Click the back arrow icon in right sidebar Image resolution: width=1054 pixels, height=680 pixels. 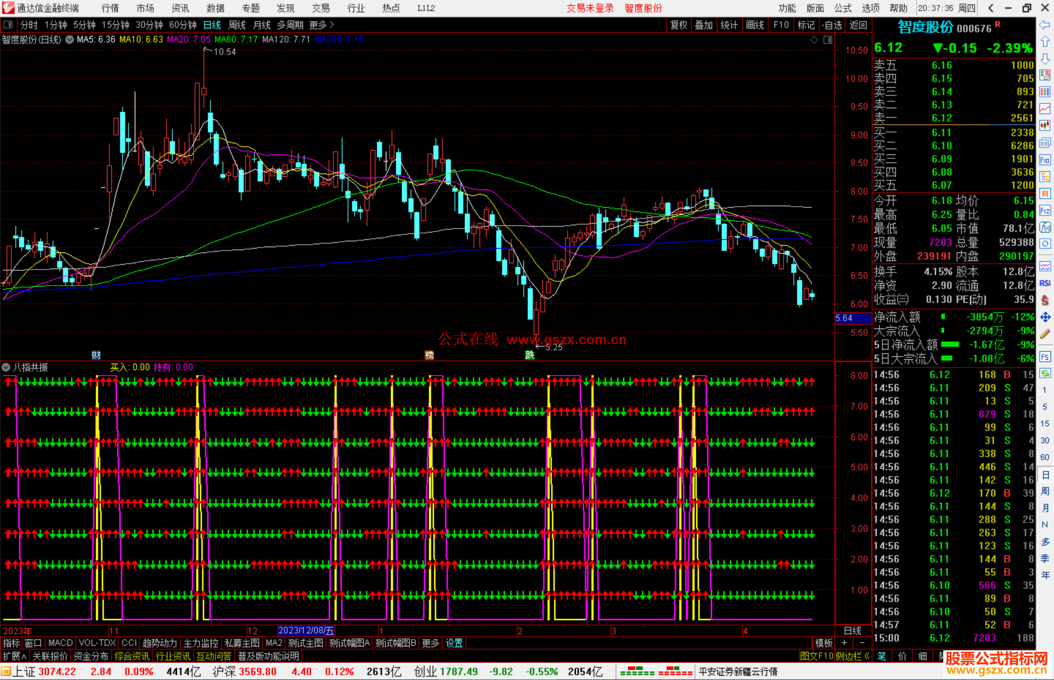coord(1045,24)
